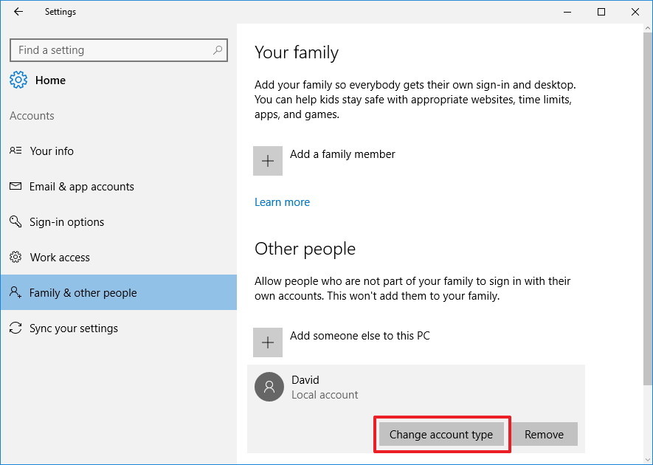Go to Sign-in options page
This screenshot has height=465, width=653.
tap(66, 222)
